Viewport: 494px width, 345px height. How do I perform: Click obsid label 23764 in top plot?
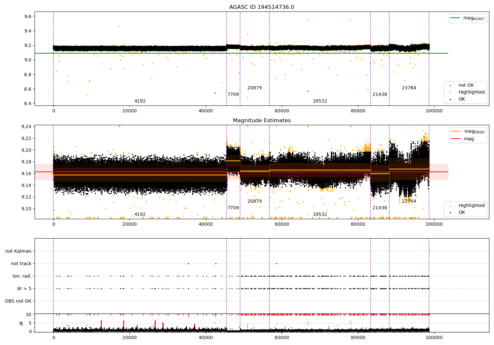coord(409,88)
